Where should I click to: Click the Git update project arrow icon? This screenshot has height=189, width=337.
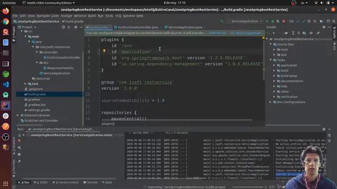(298, 21)
